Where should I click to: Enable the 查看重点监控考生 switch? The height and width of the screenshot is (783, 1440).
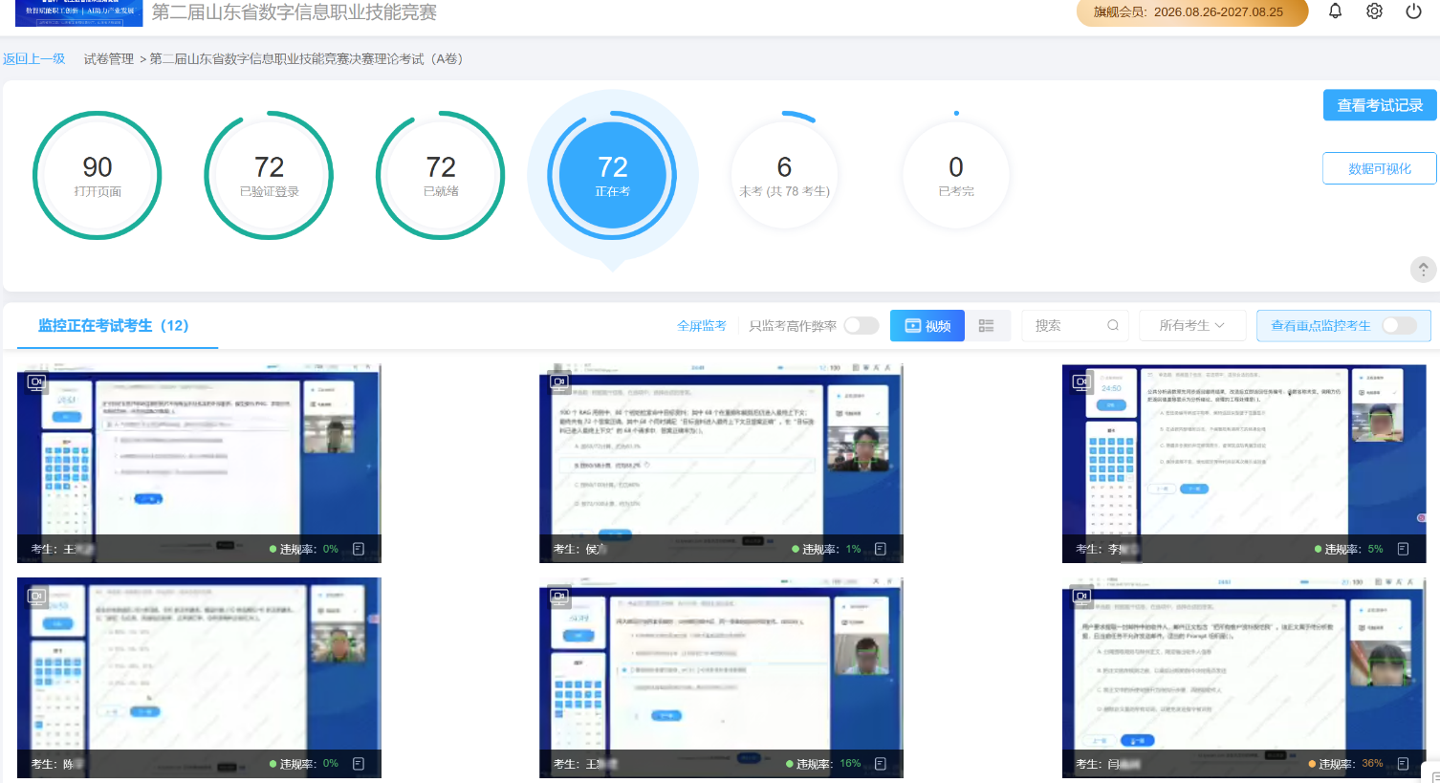(1400, 325)
